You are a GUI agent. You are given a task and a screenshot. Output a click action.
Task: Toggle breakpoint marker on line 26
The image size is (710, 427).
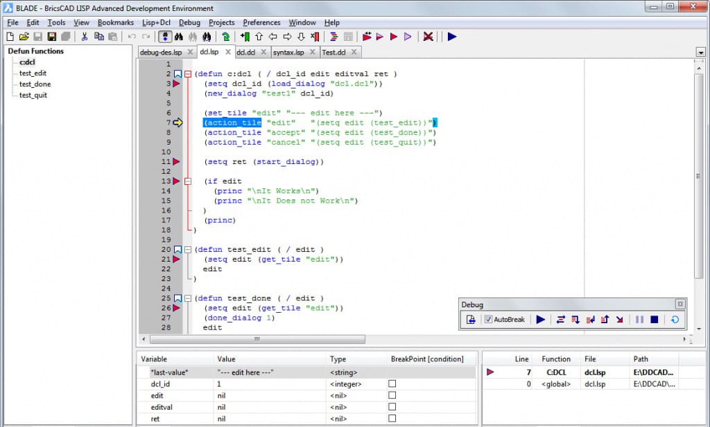pyautogui.click(x=176, y=308)
